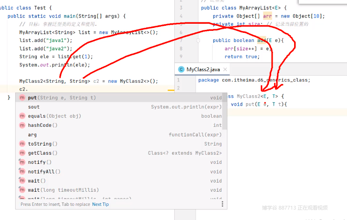Image resolution: width=347 pixels, height=220 pixels.
Task: Click the method icon beside getClass
Action: pos(22,153)
